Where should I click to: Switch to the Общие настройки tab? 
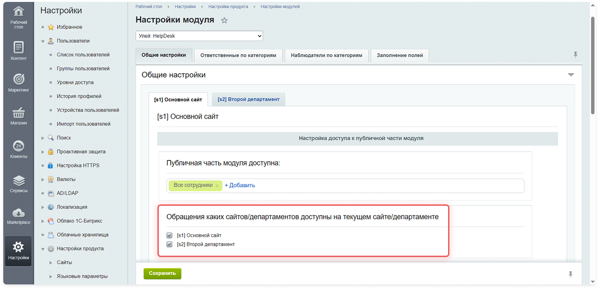[164, 55]
